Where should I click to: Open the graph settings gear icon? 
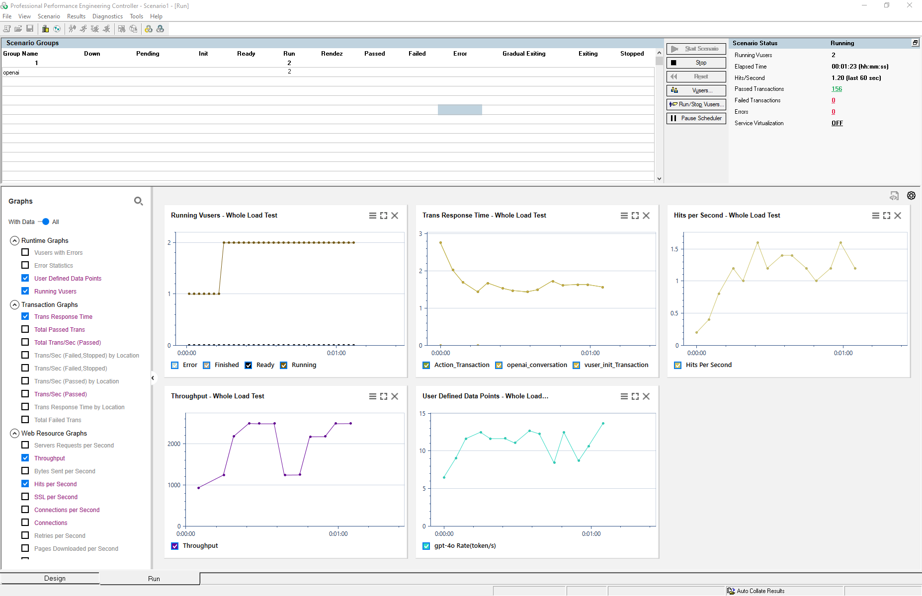coord(911,196)
